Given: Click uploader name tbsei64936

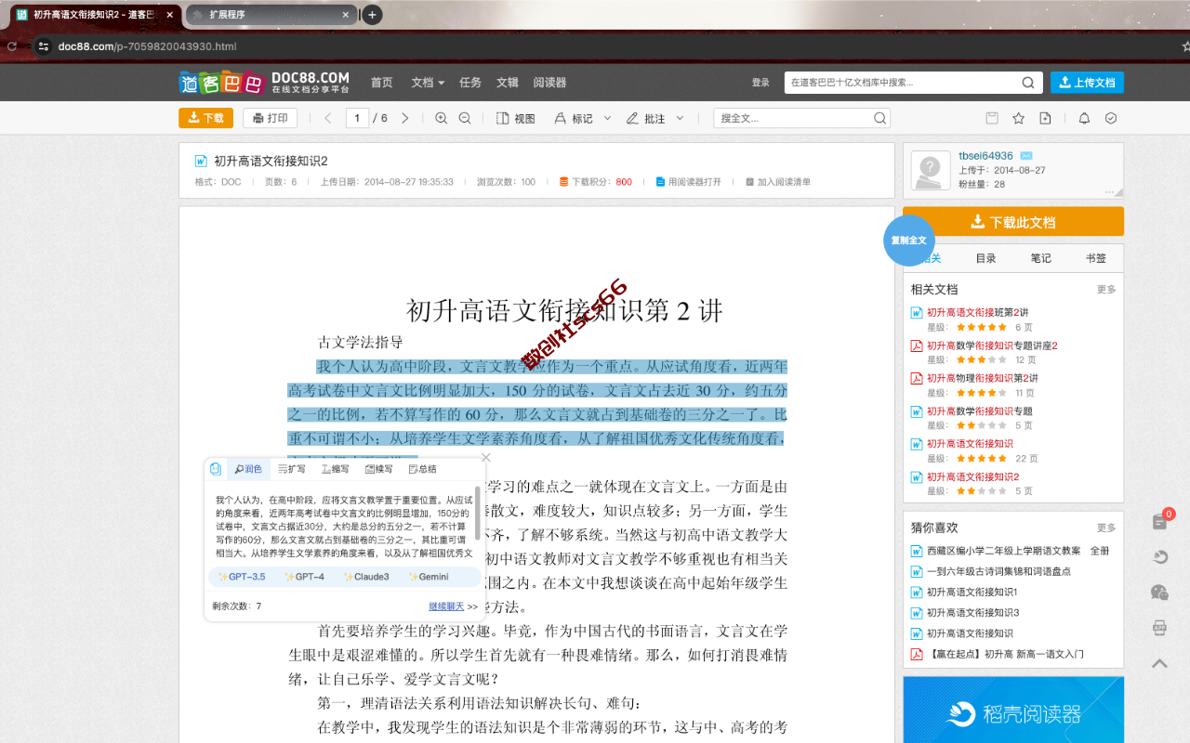Looking at the screenshot, I should (985, 156).
